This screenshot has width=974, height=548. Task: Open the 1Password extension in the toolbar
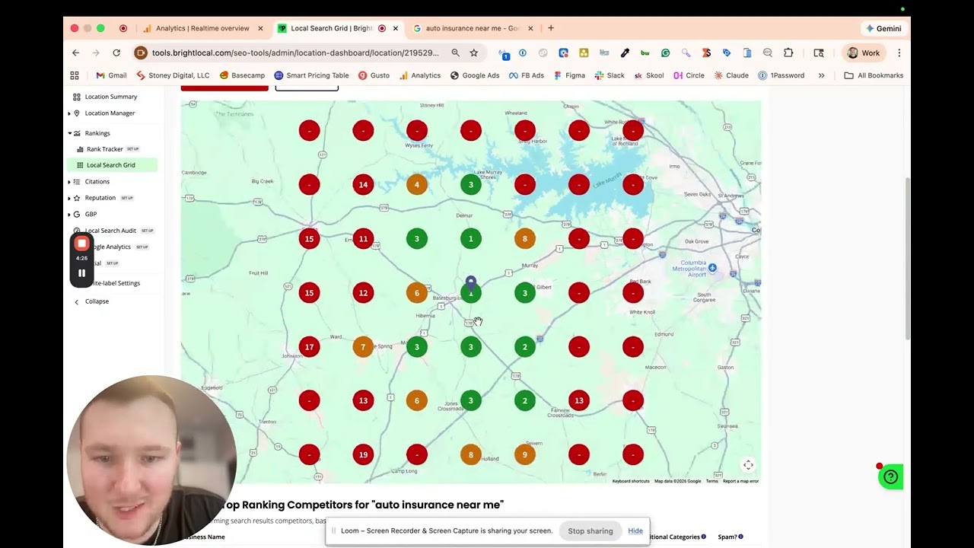[522, 53]
